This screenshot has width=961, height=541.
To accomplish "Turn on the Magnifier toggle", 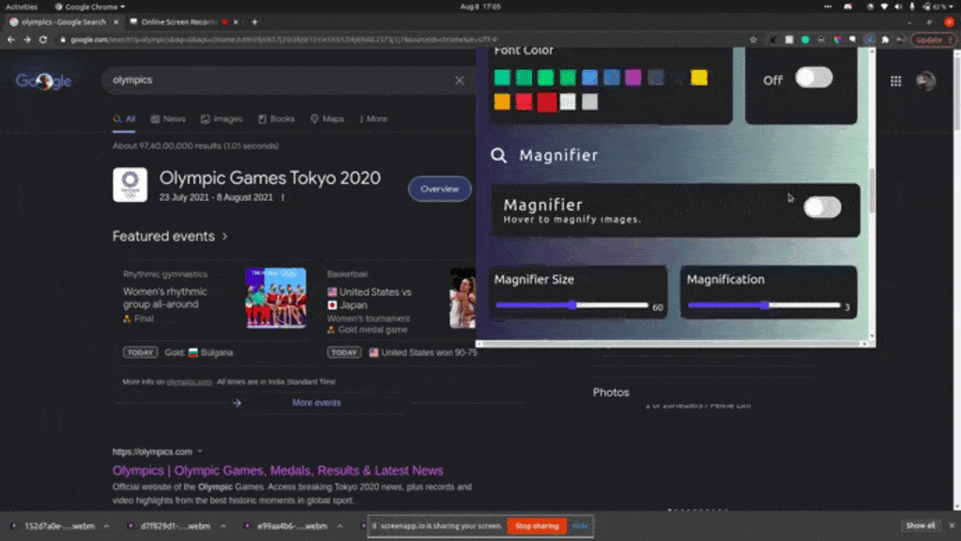I will pyautogui.click(x=822, y=208).
